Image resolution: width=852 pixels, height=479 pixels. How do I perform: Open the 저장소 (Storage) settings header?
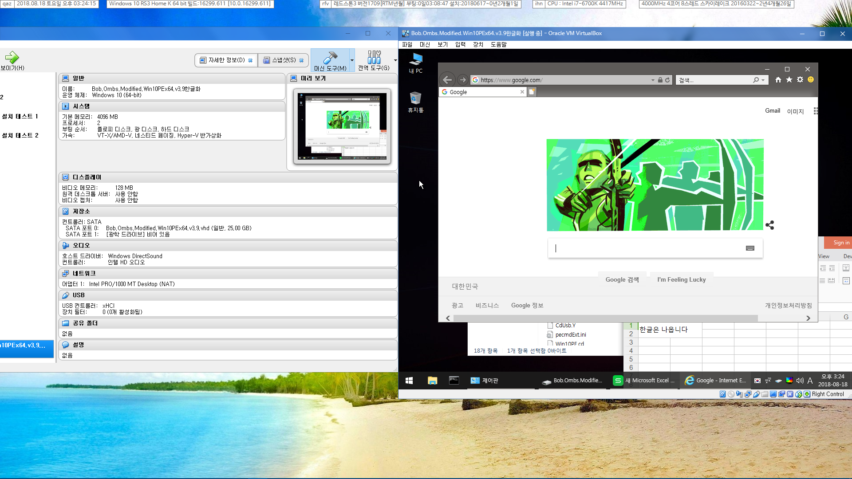coord(228,211)
